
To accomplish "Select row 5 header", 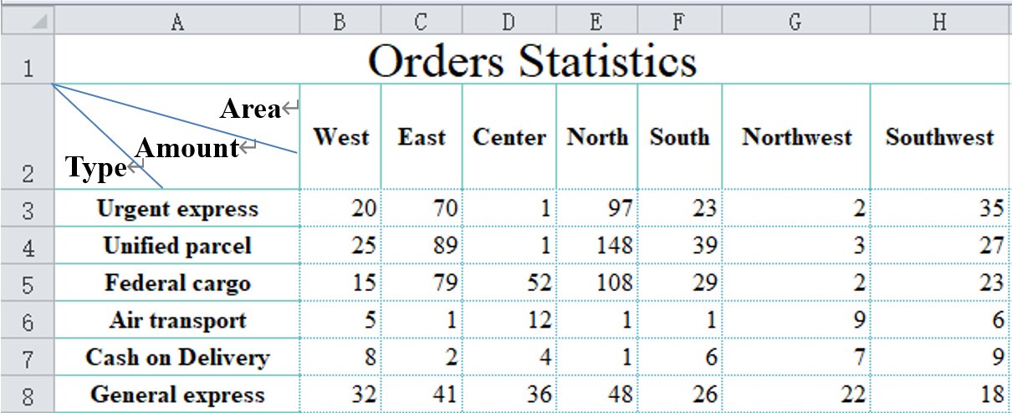I will tap(27, 284).
